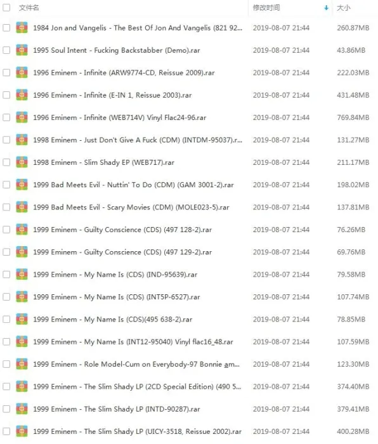Screen dimensions: 378x444
Task: Click the archive icon for Scary Movies file
Action: click(22, 207)
